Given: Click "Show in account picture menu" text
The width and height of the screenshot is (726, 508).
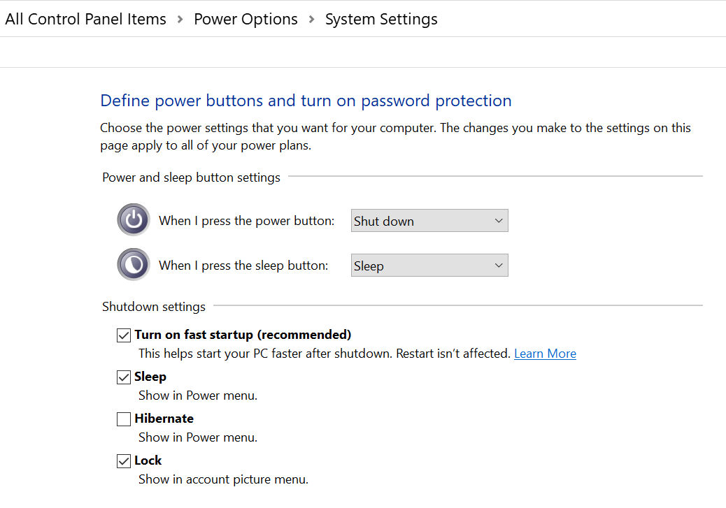Looking at the screenshot, I should click(x=223, y=479).
